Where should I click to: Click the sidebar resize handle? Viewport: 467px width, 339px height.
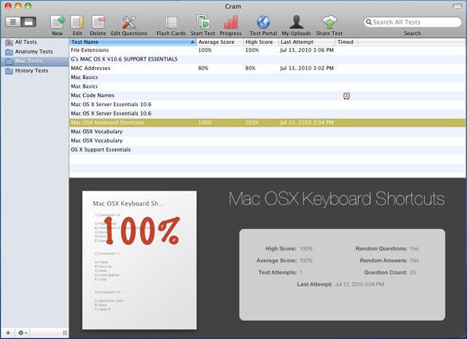point(65,333)
